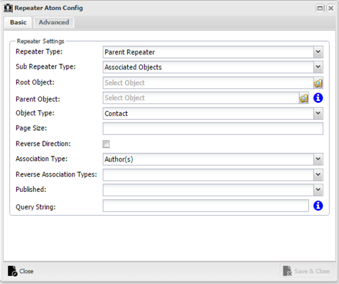Expand the Object Type dropdown arrow
This screenshot has height=284, width=339.
coord(318,114)
